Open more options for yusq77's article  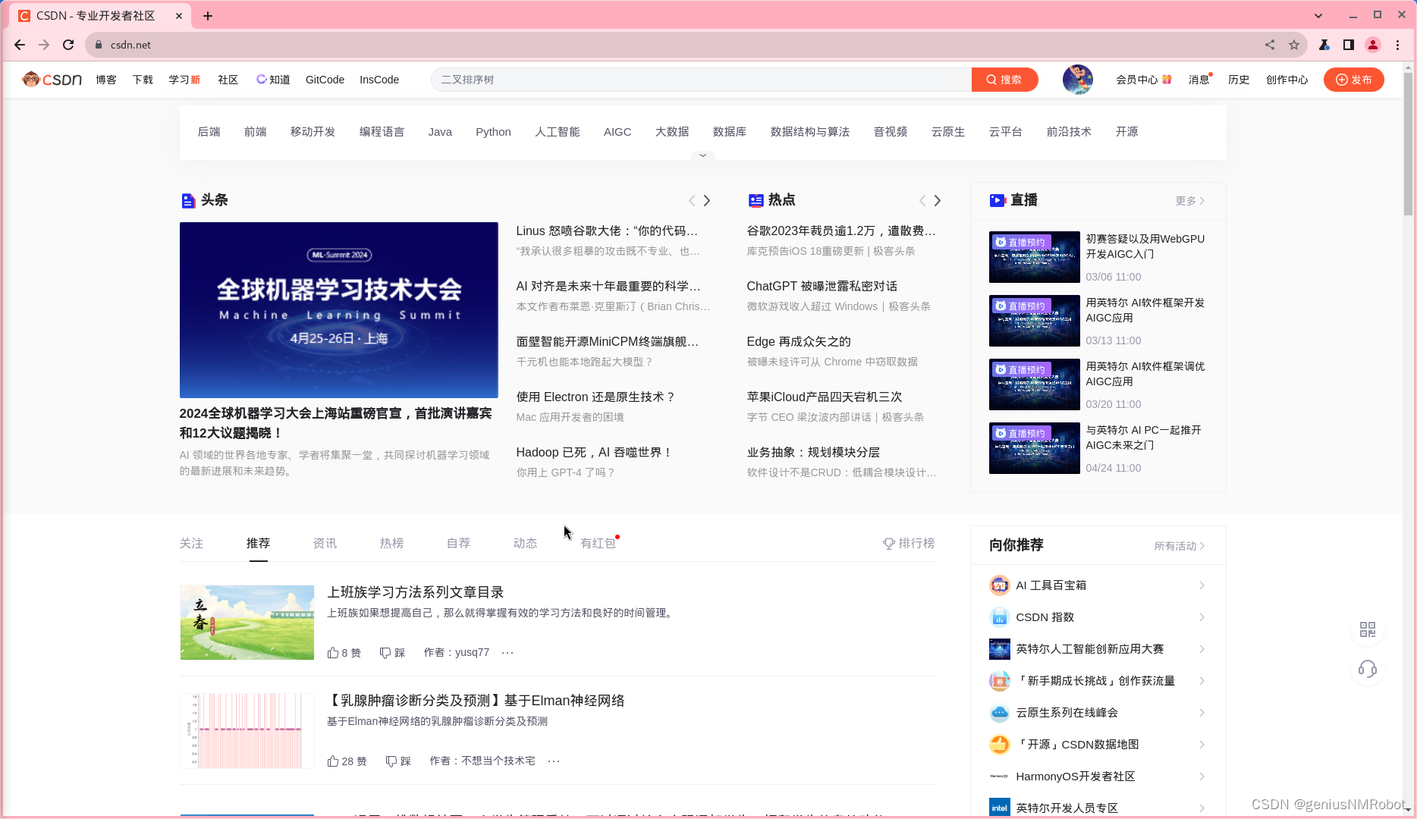click(507, 653)
